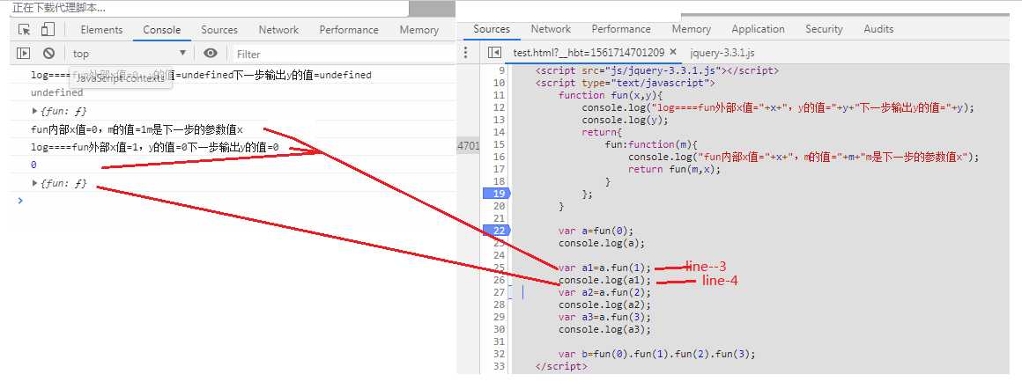Screen dimensions: 1022x389
Task: Open the Security tab
Action: click(824, 29)
